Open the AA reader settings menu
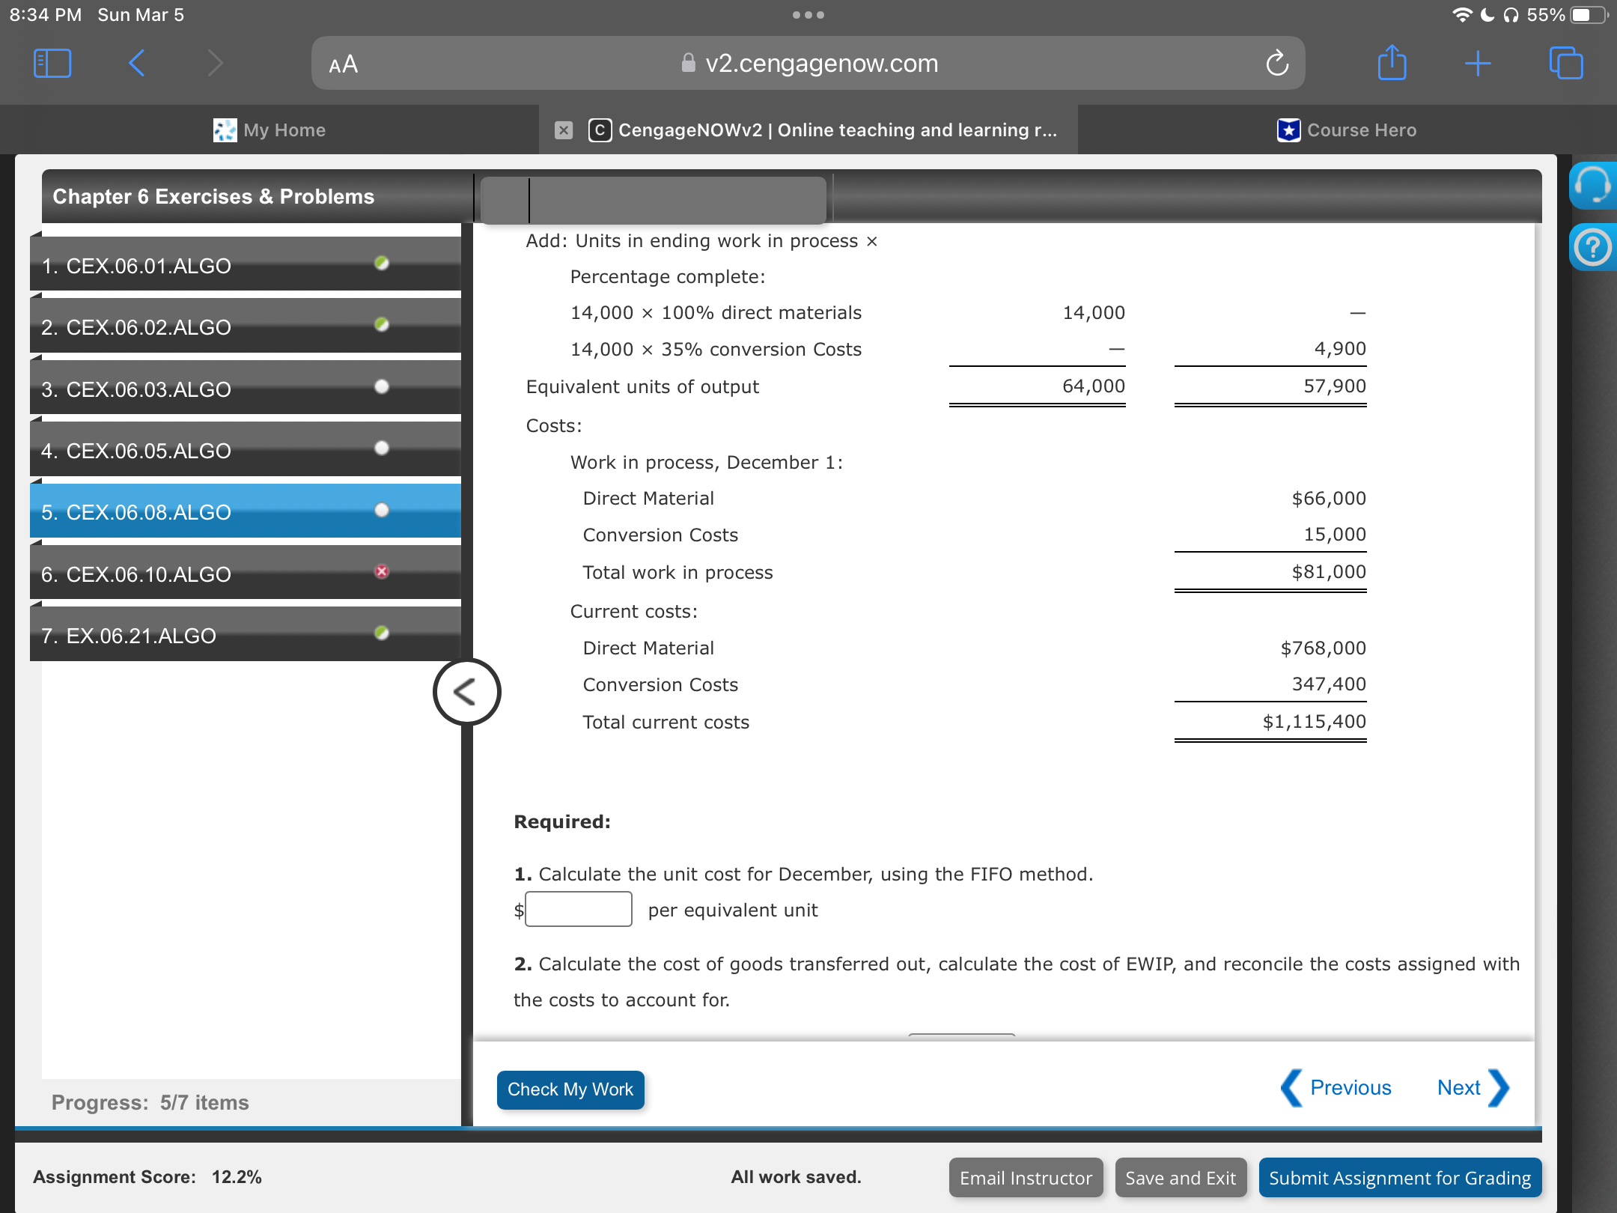The width and height of the screenshot is (1617, 1213). (344, 64)
